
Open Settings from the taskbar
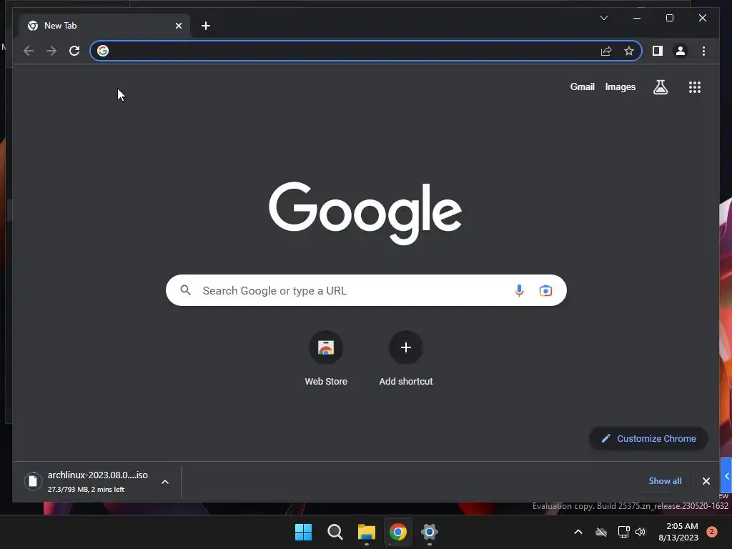pos(429,532)
